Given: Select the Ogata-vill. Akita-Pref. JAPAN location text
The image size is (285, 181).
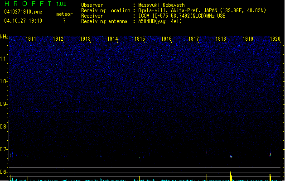Looking at the screenshot, I should [202, 10].
